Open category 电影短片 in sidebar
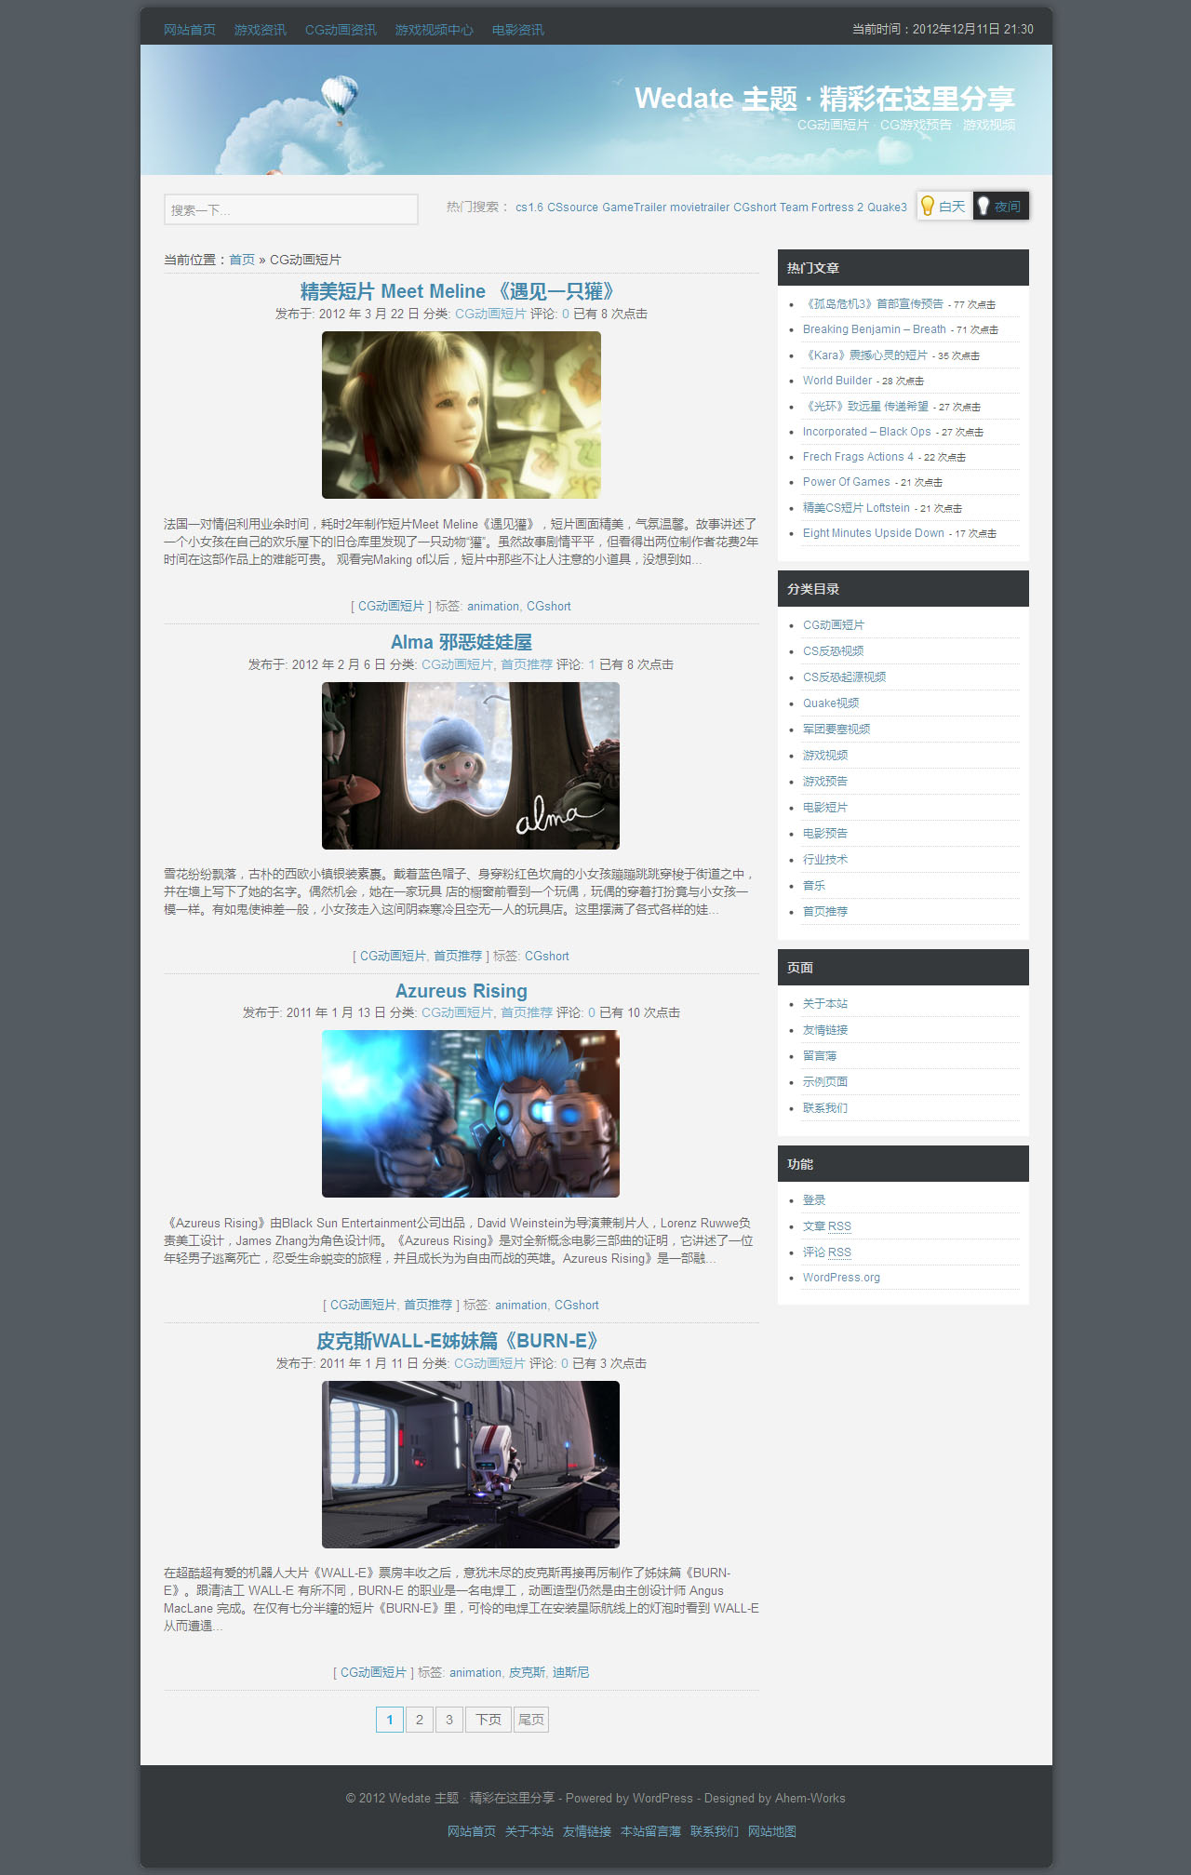Image resolution: width=1191 pixels, height=1875 pixels. [x=825, y=808]
